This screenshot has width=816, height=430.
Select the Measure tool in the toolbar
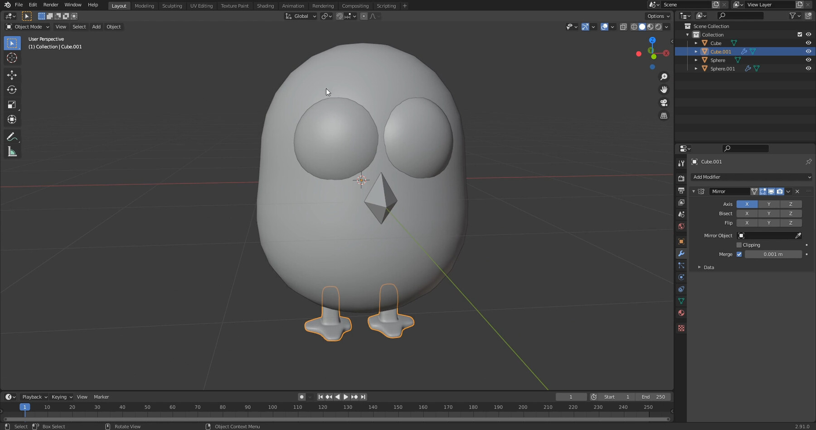pyautogui.click(x=11, y=151)
